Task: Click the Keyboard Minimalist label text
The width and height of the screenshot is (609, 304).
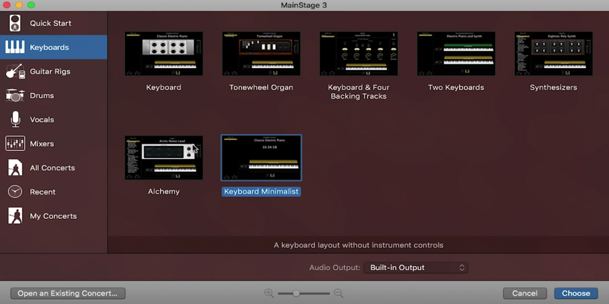Action: (261, 192)
